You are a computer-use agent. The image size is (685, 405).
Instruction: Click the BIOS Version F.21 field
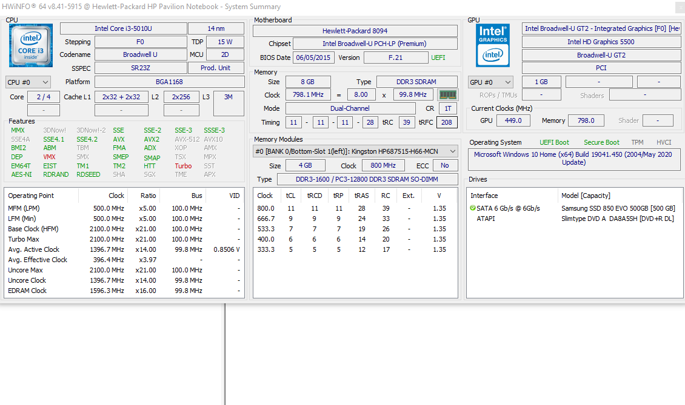point(396,58)
